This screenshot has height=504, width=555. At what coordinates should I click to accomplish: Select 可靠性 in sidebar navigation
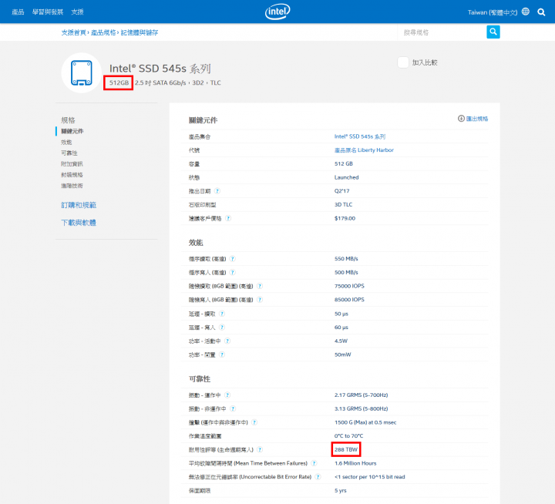pos(69,153)
